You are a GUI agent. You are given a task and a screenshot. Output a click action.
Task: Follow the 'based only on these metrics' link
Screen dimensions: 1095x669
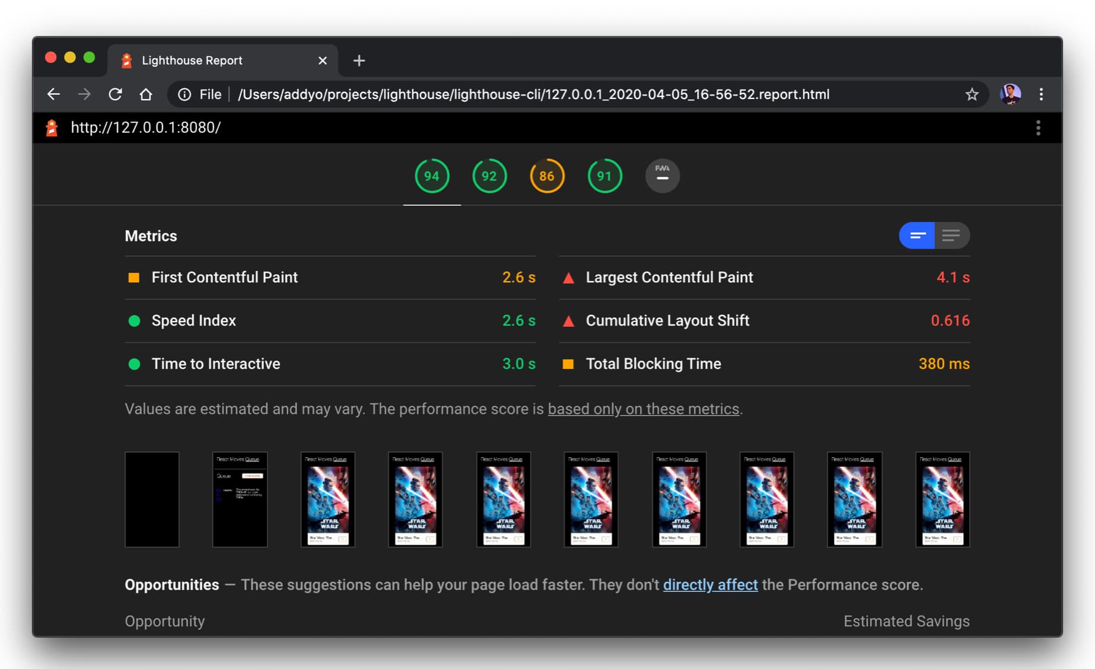pyautogui.click(x=643, y=409)
